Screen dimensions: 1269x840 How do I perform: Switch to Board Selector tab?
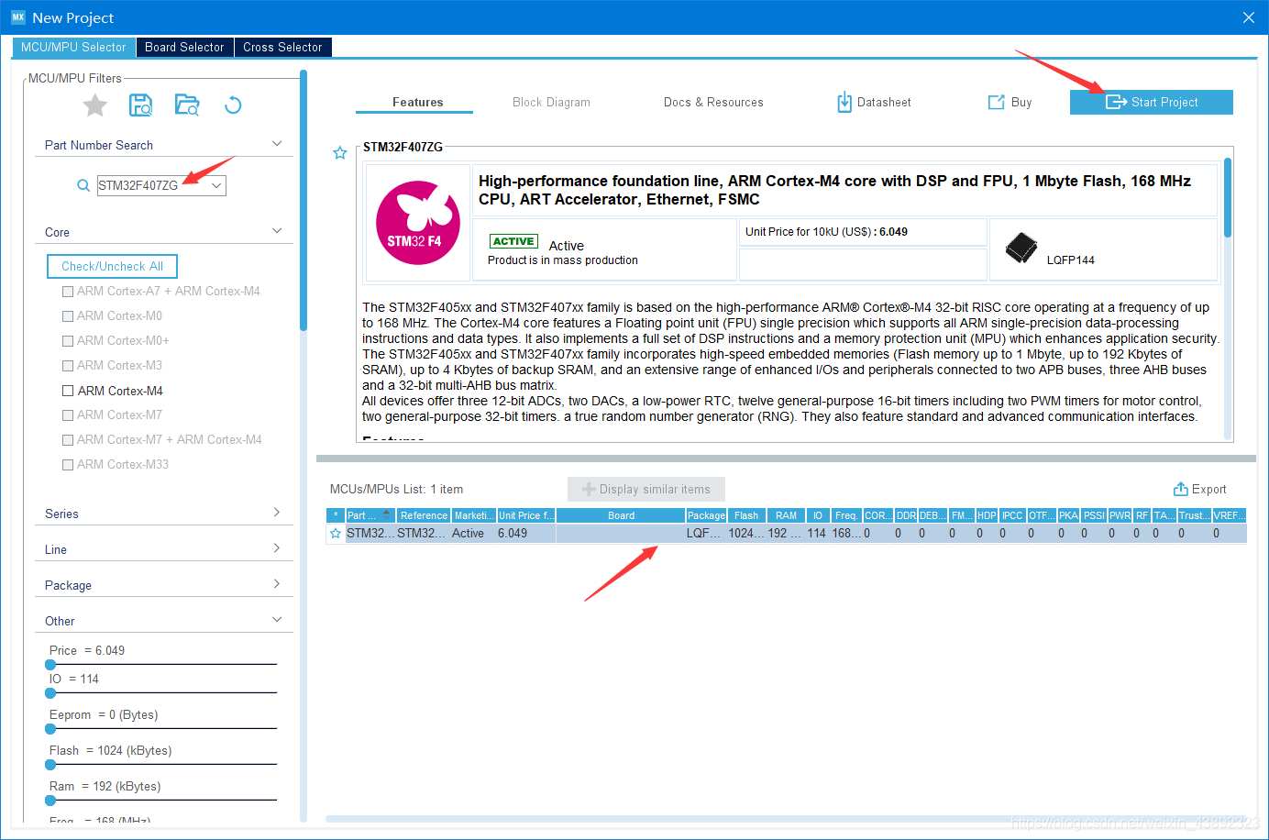point(184,48)
